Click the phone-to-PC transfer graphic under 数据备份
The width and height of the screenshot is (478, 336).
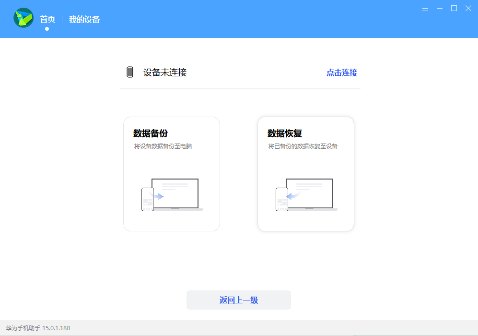click(x=171, y=194)
